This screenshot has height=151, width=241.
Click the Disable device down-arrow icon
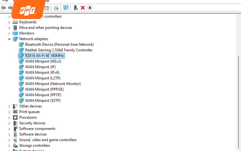[90, 8]
